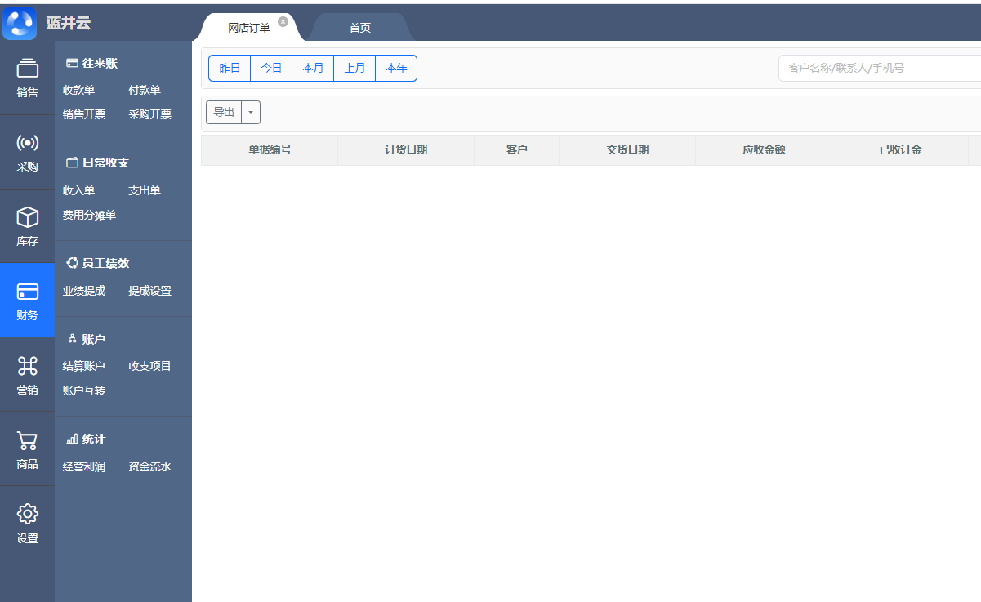Open 账户互转 menu item
981x602 pixels.
[x=84, y=390]
